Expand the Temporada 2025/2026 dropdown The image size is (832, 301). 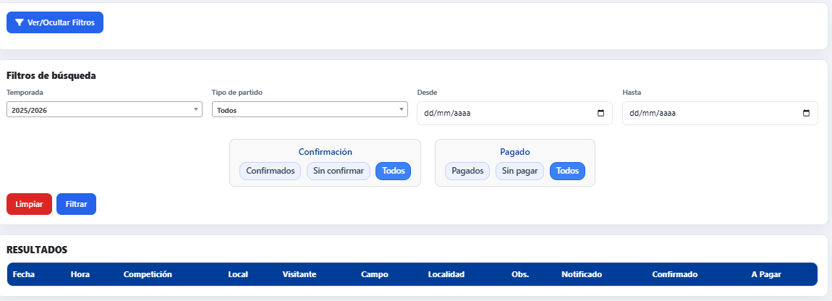(x=104, y=110)
